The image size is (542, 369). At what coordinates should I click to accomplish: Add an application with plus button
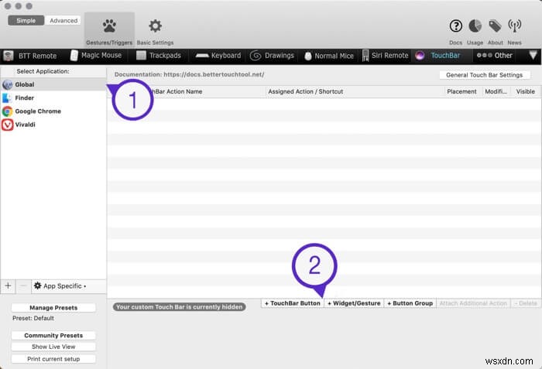pyautogui.click(x=8, y=286)
